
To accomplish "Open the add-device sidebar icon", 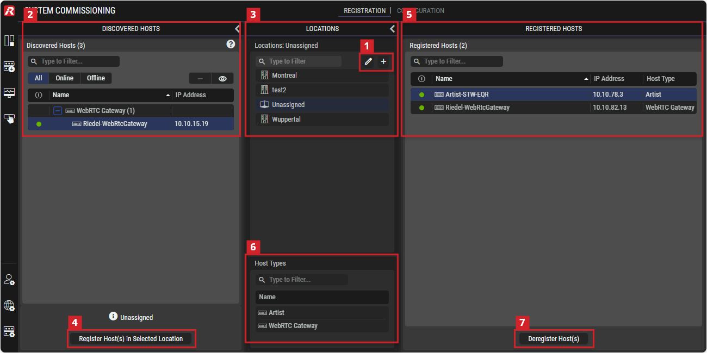I will (9, 66).
